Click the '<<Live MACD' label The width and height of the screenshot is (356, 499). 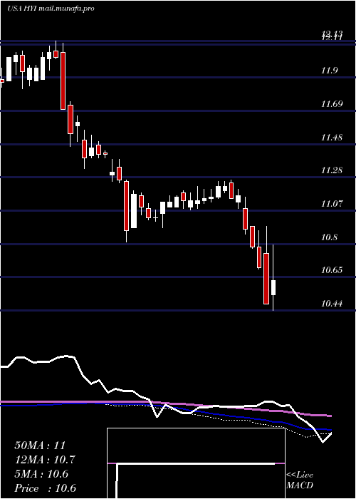300,480
